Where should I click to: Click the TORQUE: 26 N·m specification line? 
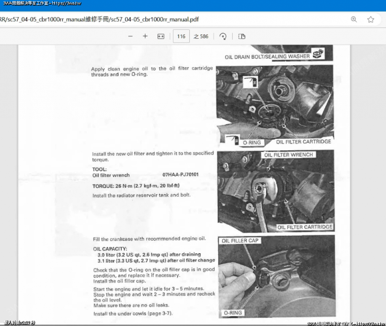click(x=136, y=186)
